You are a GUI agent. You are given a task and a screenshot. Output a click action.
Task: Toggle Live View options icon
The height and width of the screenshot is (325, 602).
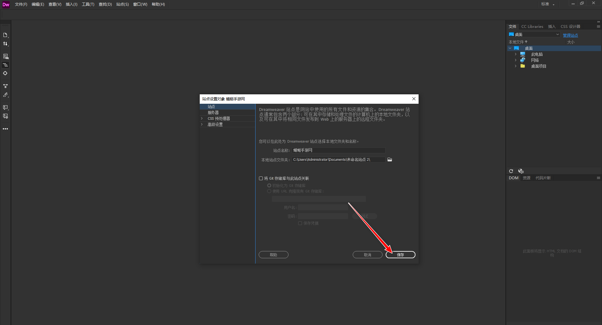tap(5, 56)
